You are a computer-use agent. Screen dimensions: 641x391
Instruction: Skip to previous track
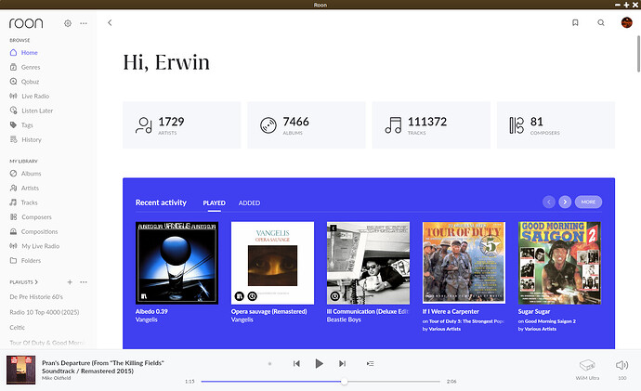(x=296, y=364)
